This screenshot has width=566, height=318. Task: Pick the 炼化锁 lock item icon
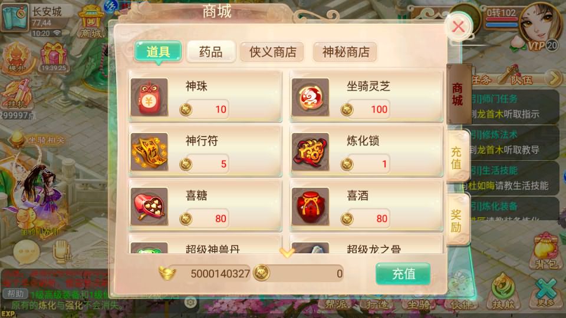pos(311,152)
